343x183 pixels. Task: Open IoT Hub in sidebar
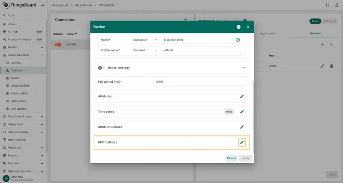[23, 32]
